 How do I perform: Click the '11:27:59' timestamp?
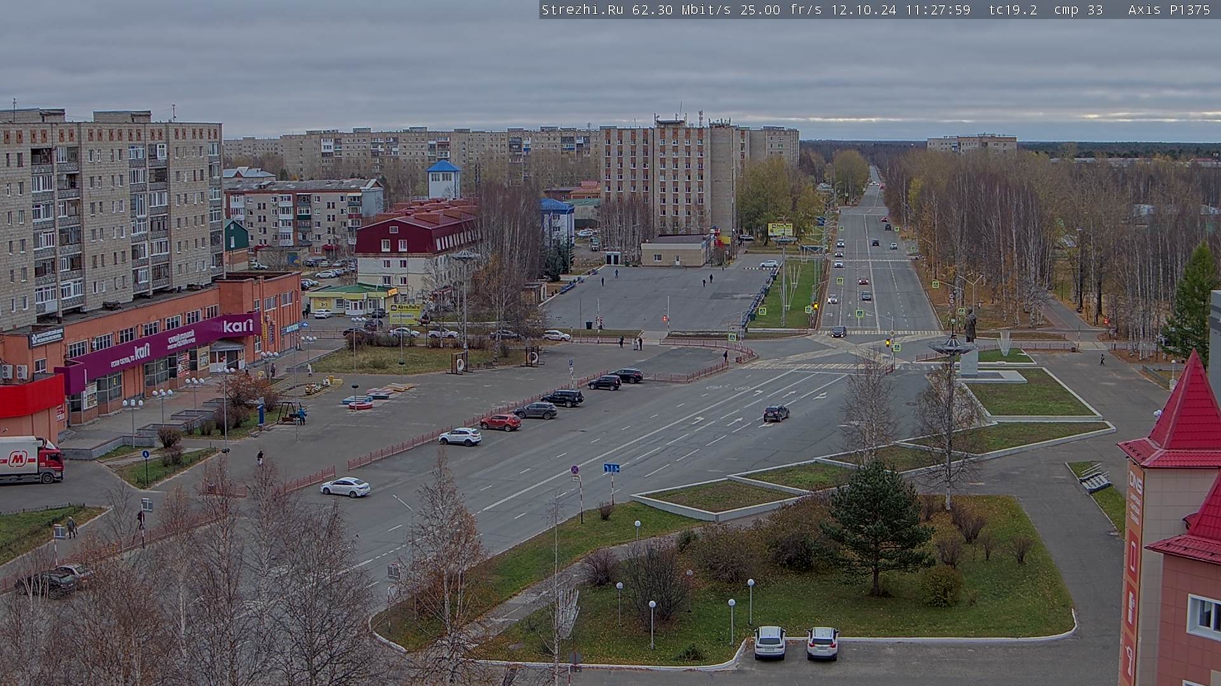[x=938, y=10]
